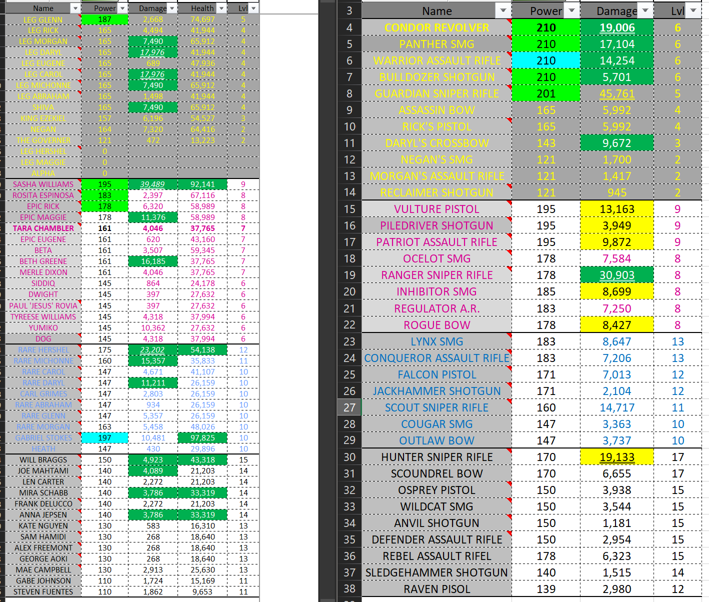Click the MIRA SCHABB cell
Image resolution: width=709 pixels, height=602 pixels.
43,493
